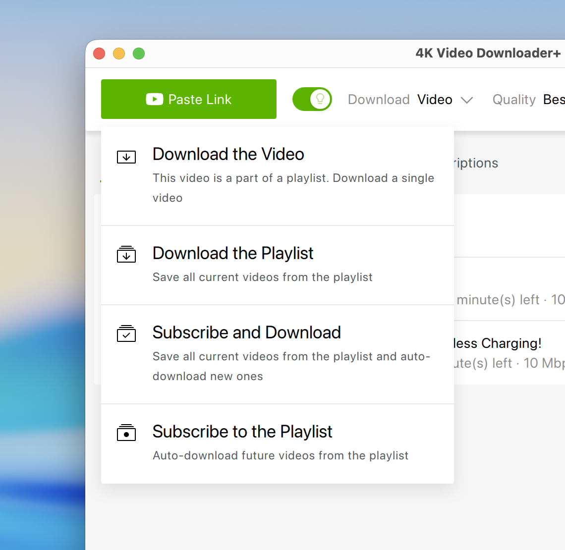Click the YouTube icon in Paste Link
The width and height of the screenshot is (565, 550).
(x=155, y=99)
